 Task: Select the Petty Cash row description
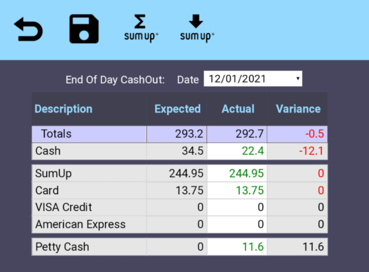pyautogui.click(x=62, y=247)
